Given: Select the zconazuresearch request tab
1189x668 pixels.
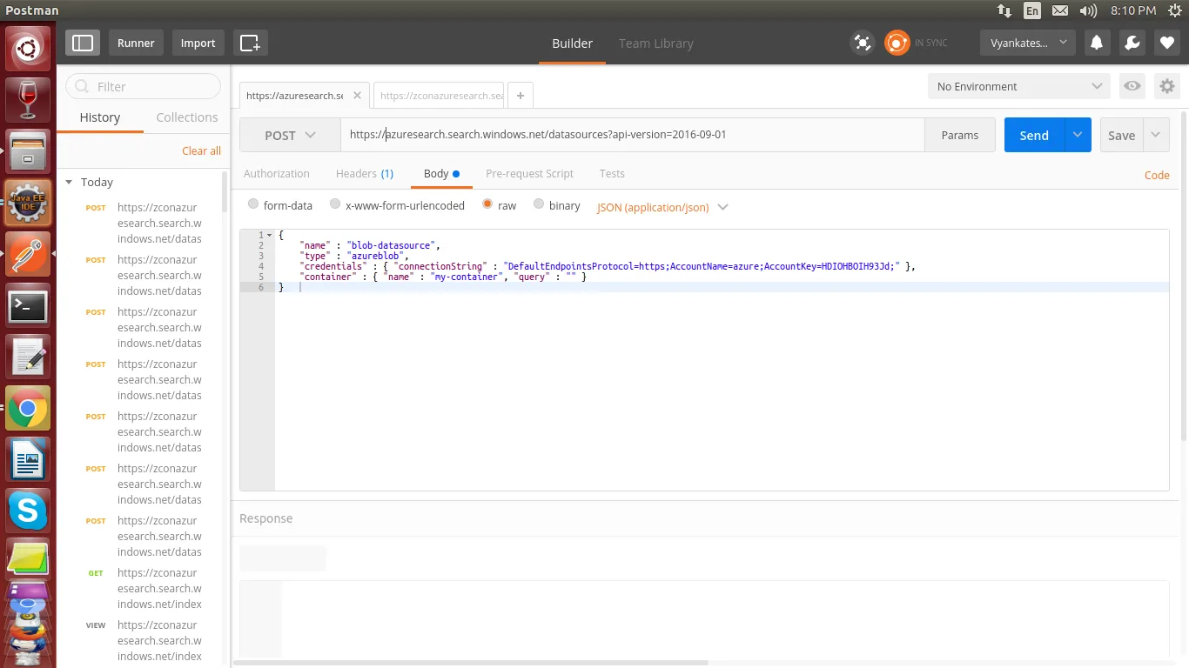Looking at the screenshot, I should click(440, 96).
